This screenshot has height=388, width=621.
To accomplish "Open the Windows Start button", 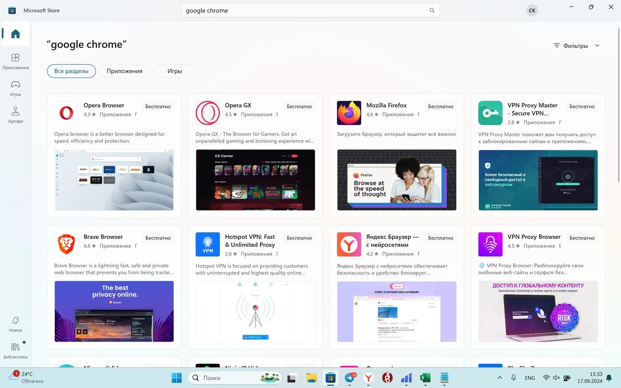I will (177, 378).
